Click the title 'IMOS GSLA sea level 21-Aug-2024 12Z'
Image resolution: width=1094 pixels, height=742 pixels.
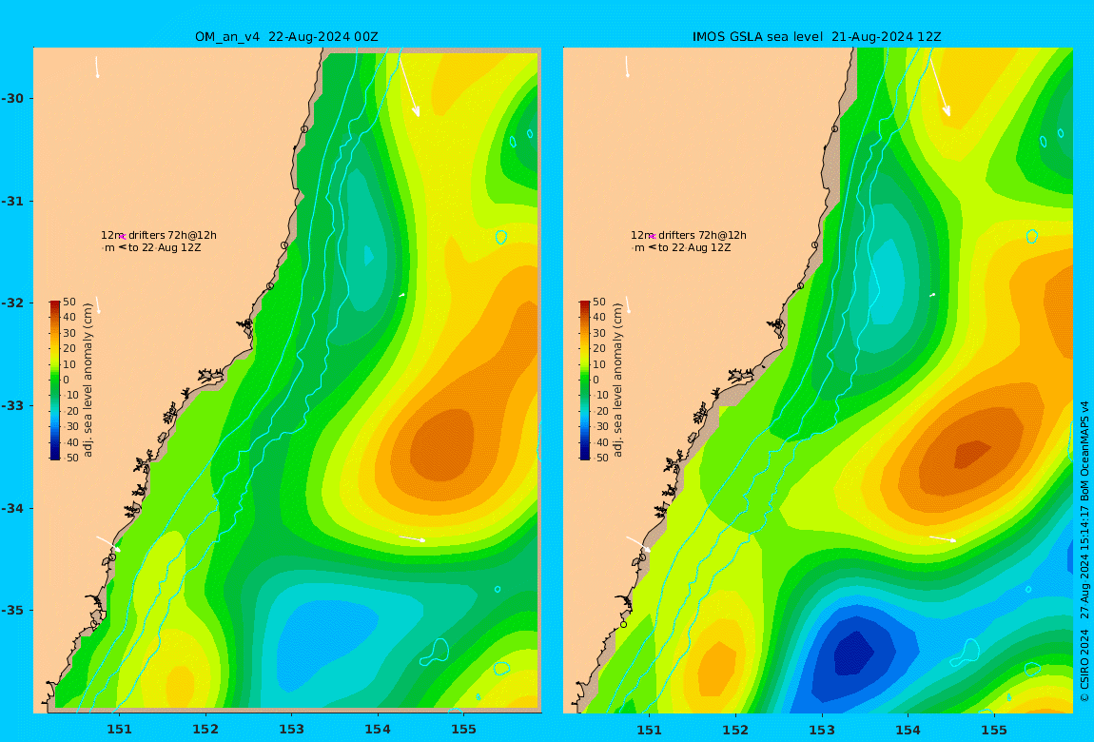(817, 37)
